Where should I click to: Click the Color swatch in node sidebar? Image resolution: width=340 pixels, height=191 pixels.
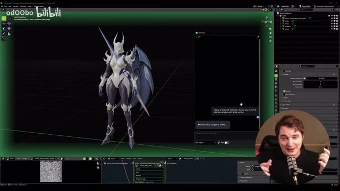pos(243,173)
